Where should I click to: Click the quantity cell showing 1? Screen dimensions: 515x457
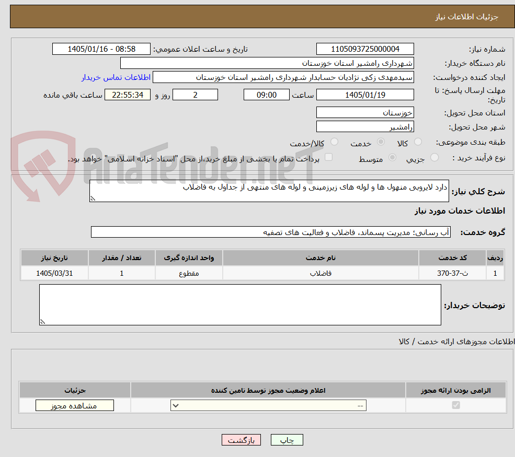[121, 273]
